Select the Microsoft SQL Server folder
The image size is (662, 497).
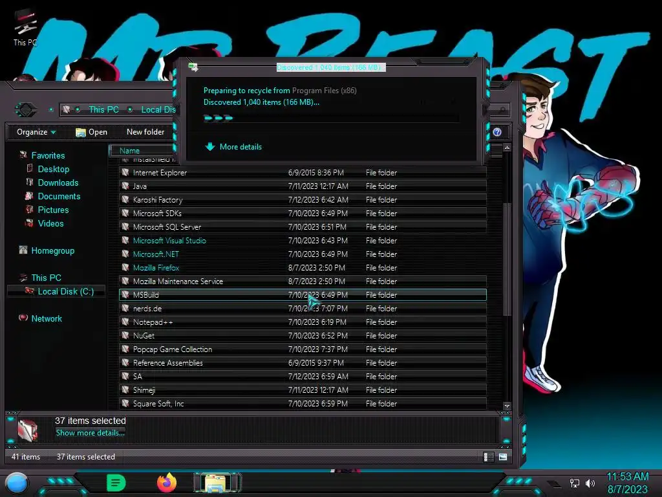[303, 226]
